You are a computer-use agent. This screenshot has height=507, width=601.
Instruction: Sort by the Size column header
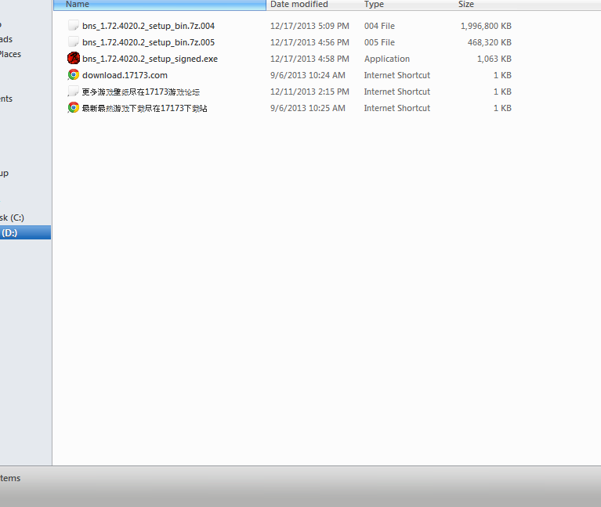466,5
